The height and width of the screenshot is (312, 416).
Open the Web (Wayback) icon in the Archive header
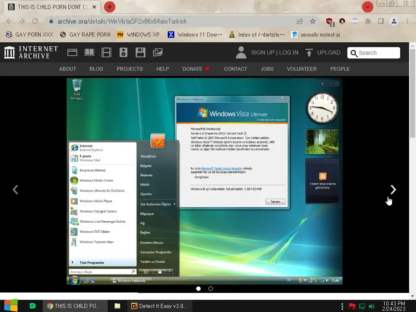pos(72,52)
